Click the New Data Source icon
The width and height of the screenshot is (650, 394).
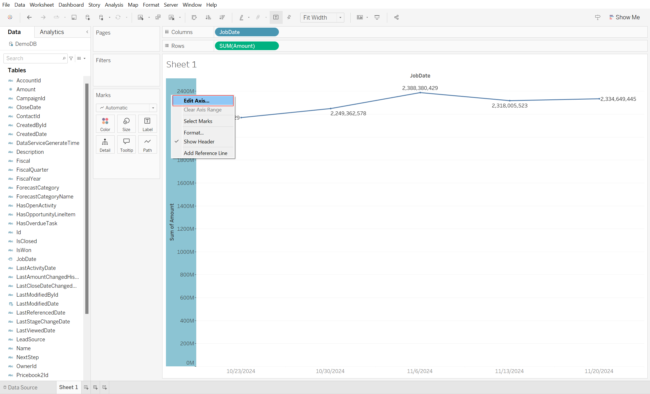[88, 17]
